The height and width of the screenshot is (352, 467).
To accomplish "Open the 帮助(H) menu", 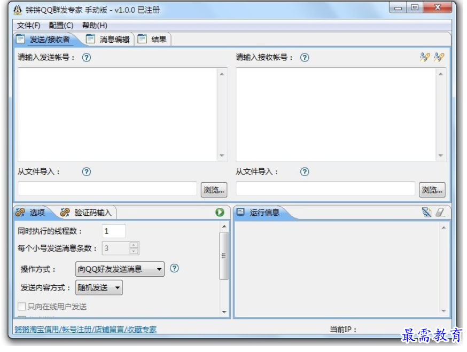I will coord(95,26).
